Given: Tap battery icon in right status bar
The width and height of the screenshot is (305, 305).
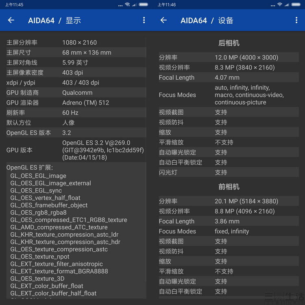Looking at the screenshot, I should coord(296,4).
